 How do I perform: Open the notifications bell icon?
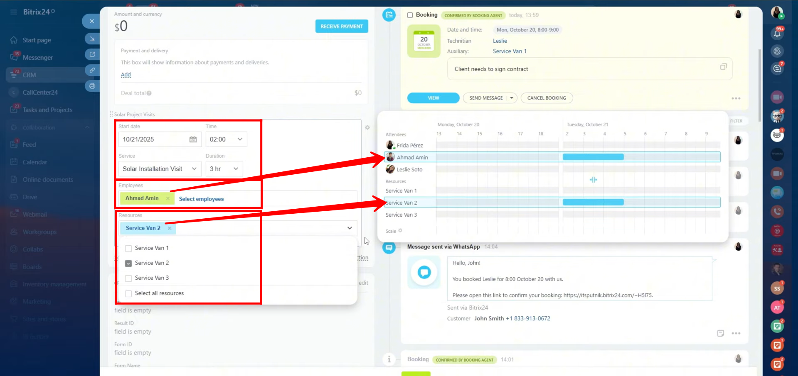click(777, 34)
